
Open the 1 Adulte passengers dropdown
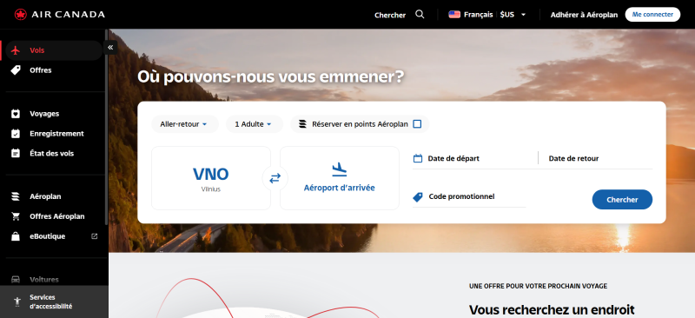[x=255, y=124]
